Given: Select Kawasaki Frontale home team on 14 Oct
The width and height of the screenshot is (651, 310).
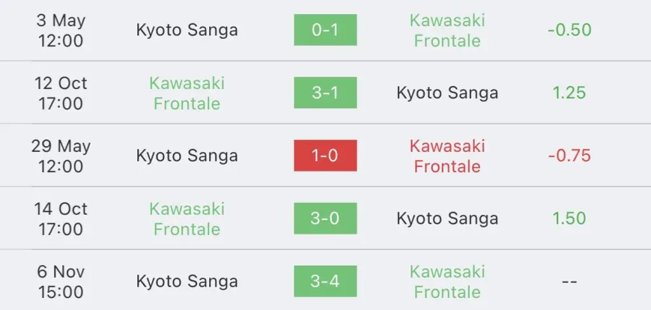Looking at the screenshot, I should coord(187,219).
